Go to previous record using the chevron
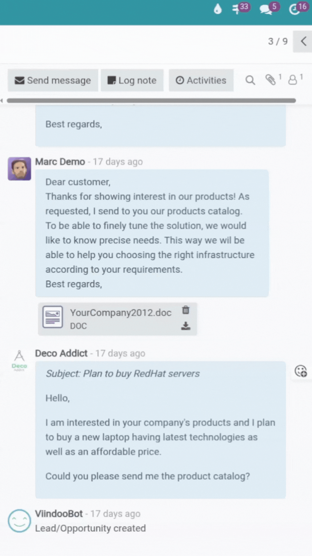 point(303,41)
